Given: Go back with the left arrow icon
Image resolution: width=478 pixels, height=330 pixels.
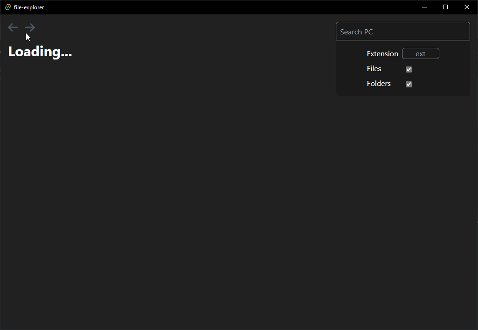Looking at the screenshot, I should click(x=13, y=27).
